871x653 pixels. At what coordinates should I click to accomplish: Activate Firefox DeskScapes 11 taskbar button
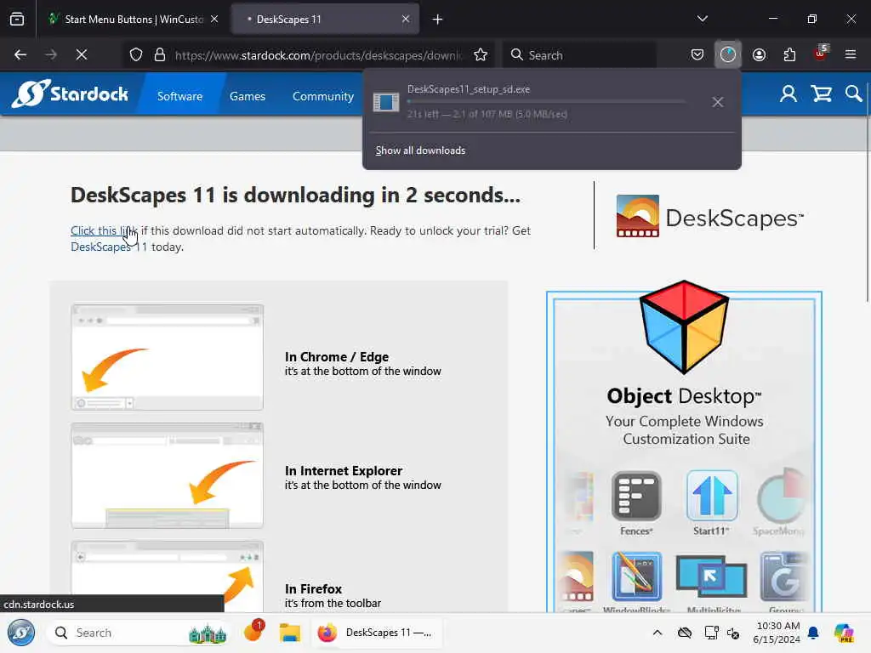(x=376, y=633)
